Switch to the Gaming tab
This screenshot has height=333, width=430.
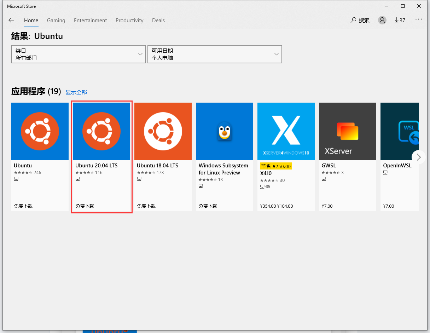(56, 21)
